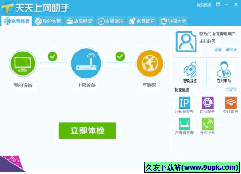Click the 刷新 refresh link
The height and width of the screenshot is (174, 241).
coord(218,50)
